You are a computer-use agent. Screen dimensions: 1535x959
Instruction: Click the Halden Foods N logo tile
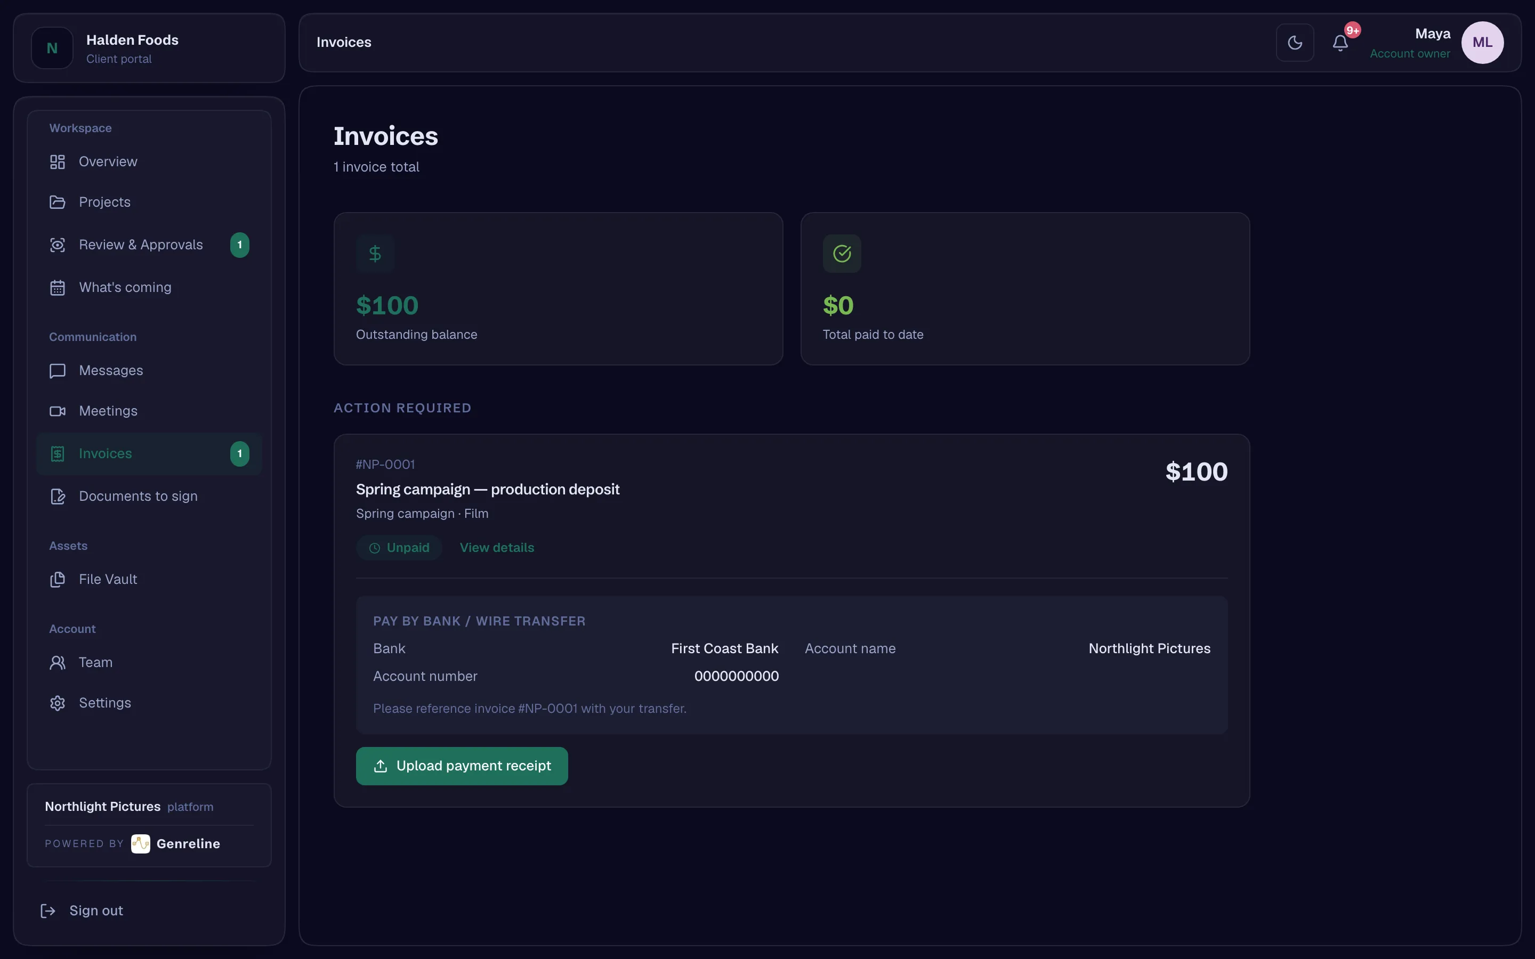click(x=52, y=47)
